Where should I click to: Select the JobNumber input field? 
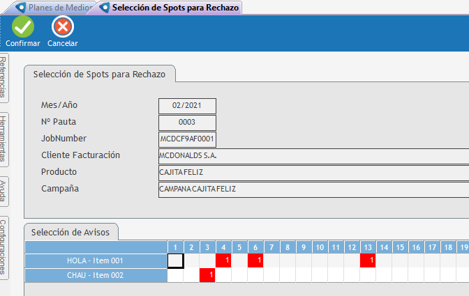point(187,139)
